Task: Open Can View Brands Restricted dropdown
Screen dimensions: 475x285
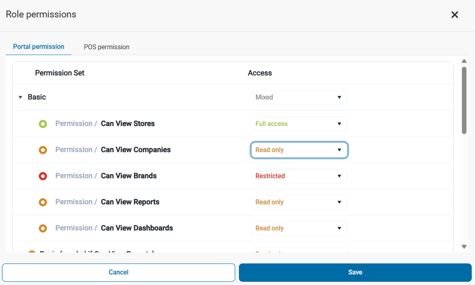Action: pos(299,176)
